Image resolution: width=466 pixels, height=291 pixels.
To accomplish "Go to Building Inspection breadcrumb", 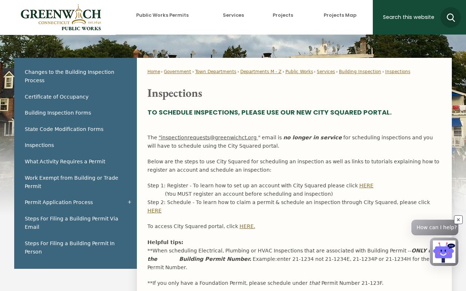I will click(x=360, y=72).
